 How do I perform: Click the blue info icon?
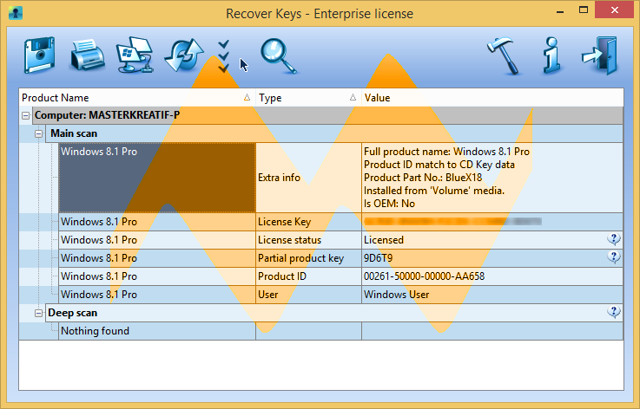click(x=551, y=55)
